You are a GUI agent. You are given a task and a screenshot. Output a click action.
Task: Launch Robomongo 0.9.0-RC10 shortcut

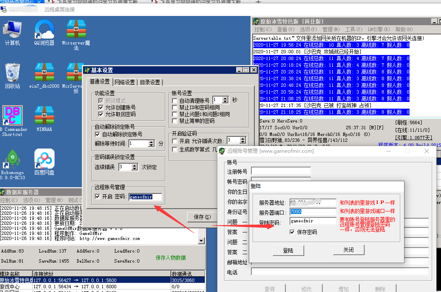tap(12, 164)
